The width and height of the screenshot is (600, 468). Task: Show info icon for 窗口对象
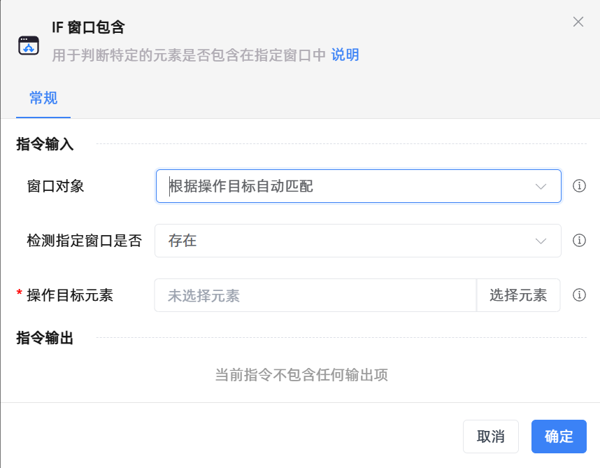[x=579, y=187]
